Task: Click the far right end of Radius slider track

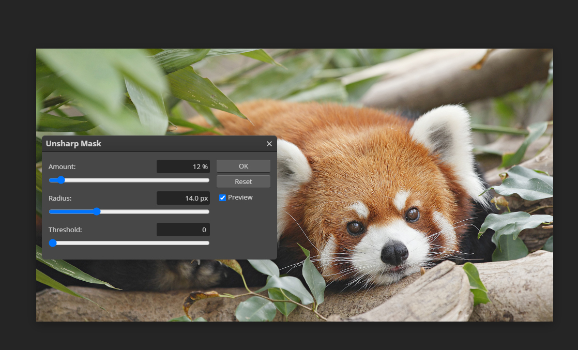Action: [x=207, y=211]
